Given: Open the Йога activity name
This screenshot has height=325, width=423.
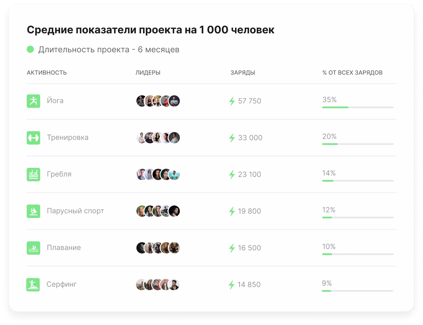Looking at the screenshot, I should click(x=55, y=101).
